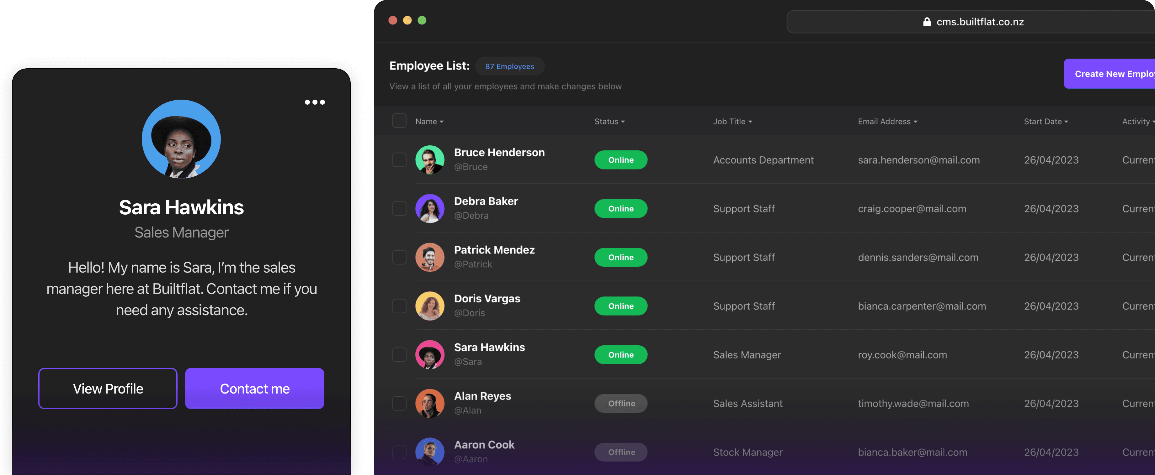The height and width of the screenshot is (475, 1155).
Task: Sort by the Name column dropdown
Action: [x=429, y=122]
